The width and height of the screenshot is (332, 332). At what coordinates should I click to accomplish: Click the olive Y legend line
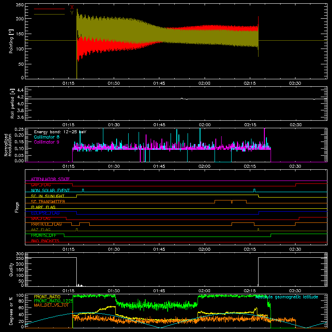[49, 14]
